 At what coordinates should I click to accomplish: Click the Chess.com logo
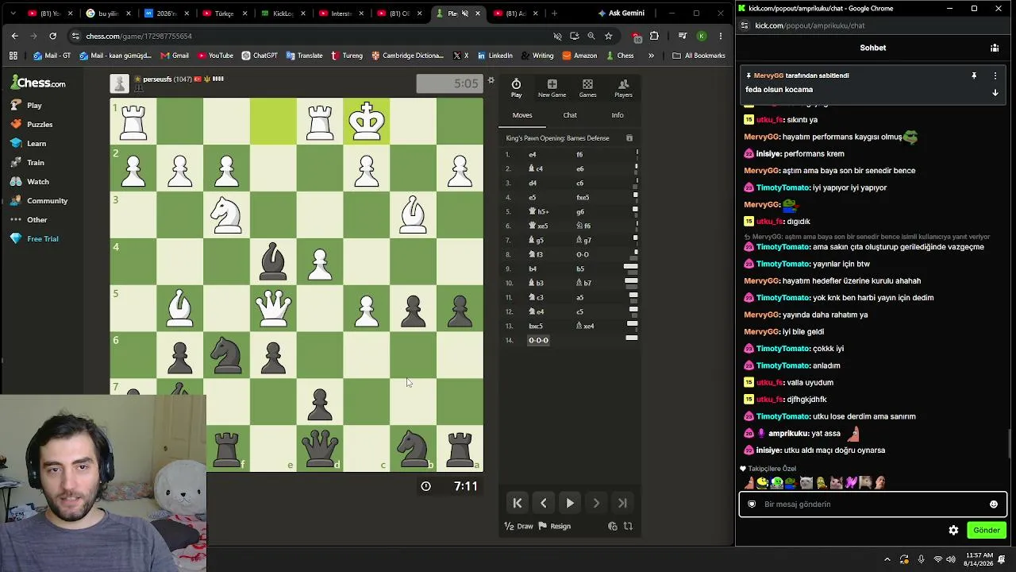38,83
